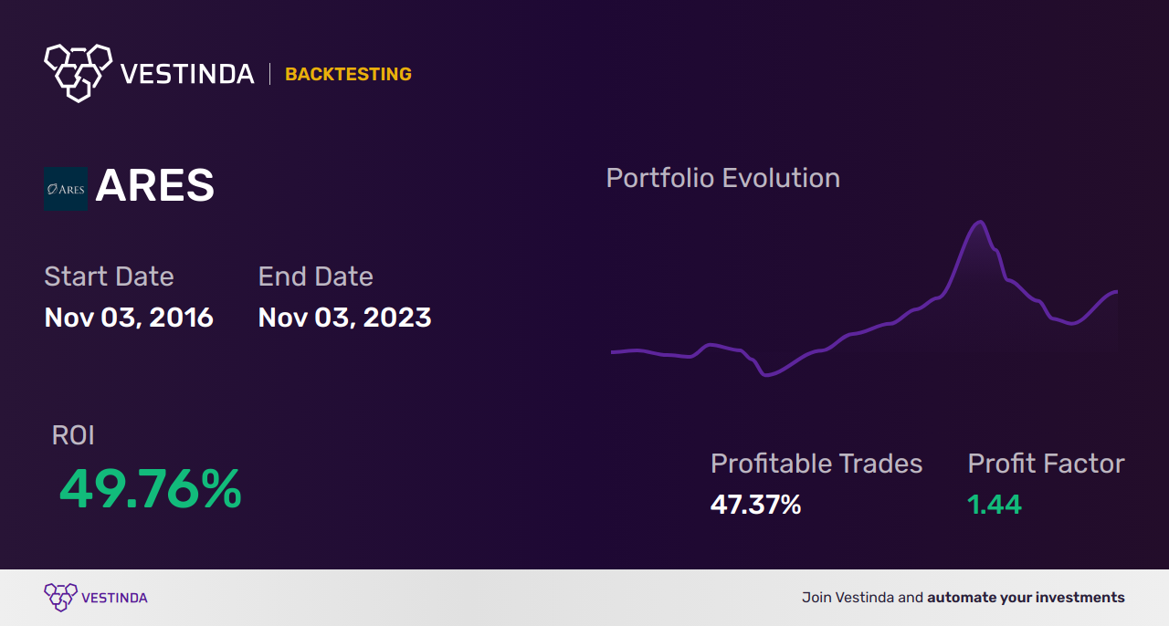The image size is (1169, 626).
Task: Click the Profitable Trades label
Action: coord(816,464)
